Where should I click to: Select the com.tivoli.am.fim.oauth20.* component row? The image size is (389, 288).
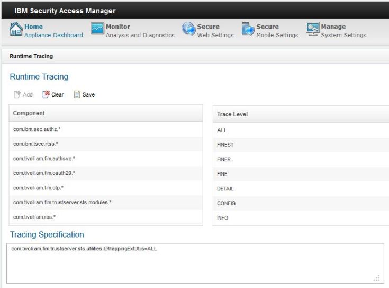(44, 173)
